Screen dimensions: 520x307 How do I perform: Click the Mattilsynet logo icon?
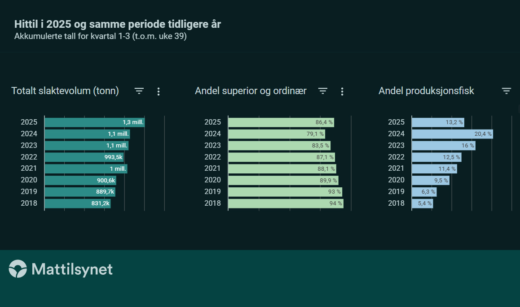18,269
